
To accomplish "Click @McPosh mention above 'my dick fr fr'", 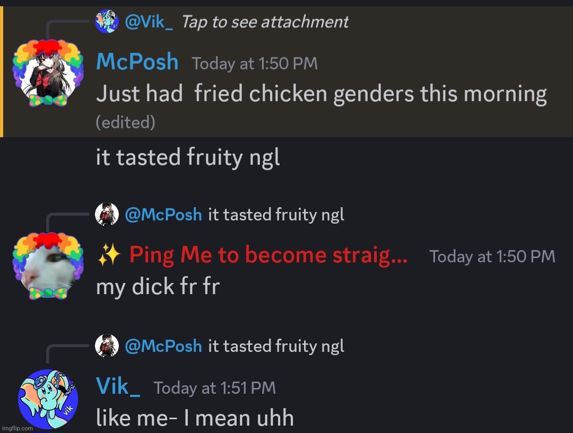I will tap(163, 214).
